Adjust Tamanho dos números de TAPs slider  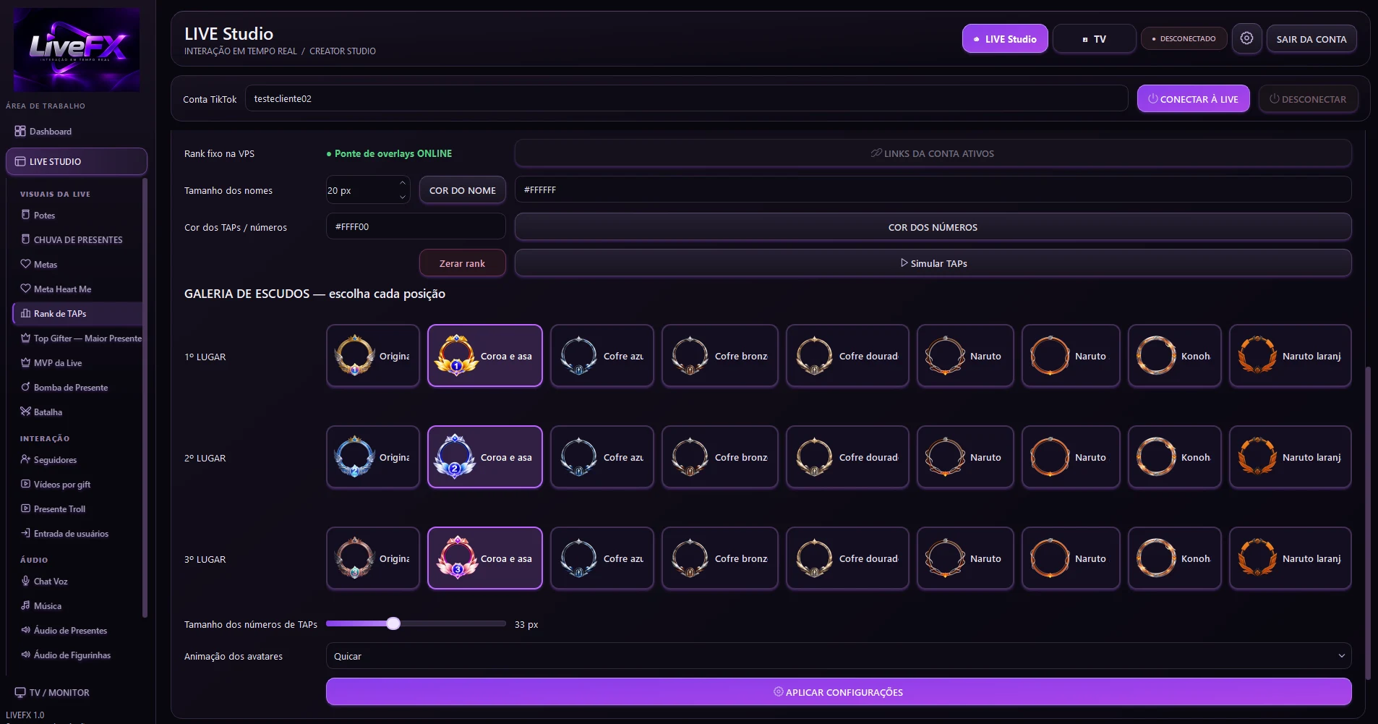click(x=393, y=623)
